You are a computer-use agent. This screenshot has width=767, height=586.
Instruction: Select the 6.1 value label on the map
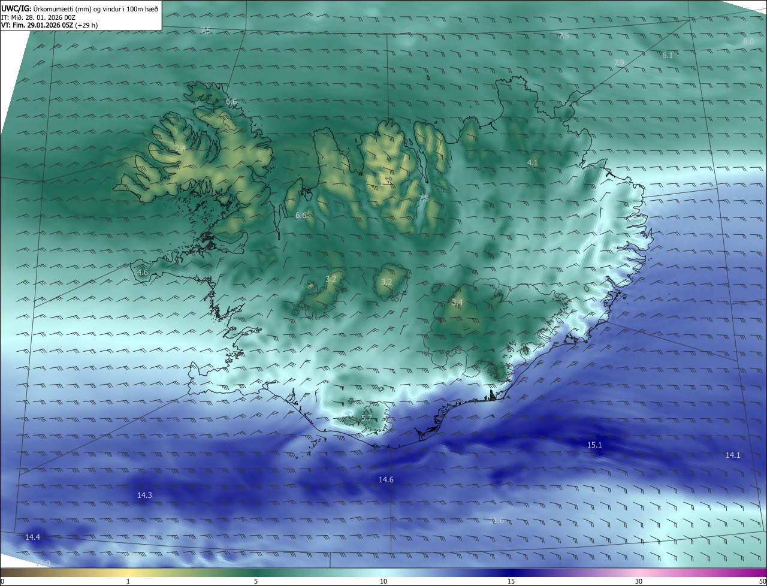click(668, 55)
